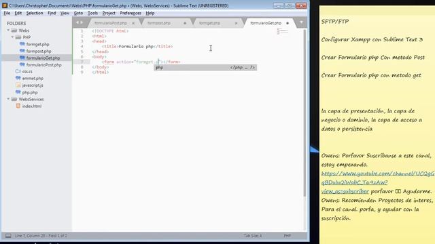The width and height of the screenshot is (435, 244).
Task: Close the formget.php tab
Action: point(236,23)
